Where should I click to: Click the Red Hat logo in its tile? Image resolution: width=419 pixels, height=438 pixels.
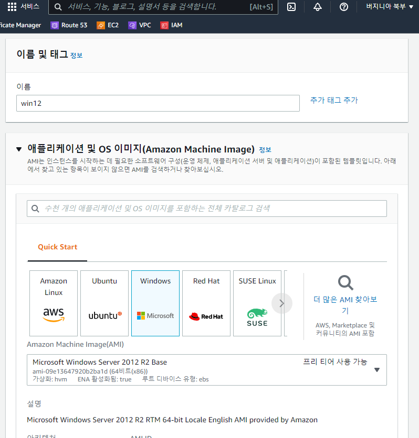[x=206, y=316]
